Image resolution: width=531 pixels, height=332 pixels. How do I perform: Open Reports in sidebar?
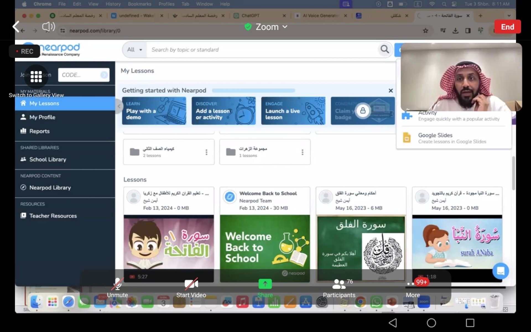(x=65, y=131)
